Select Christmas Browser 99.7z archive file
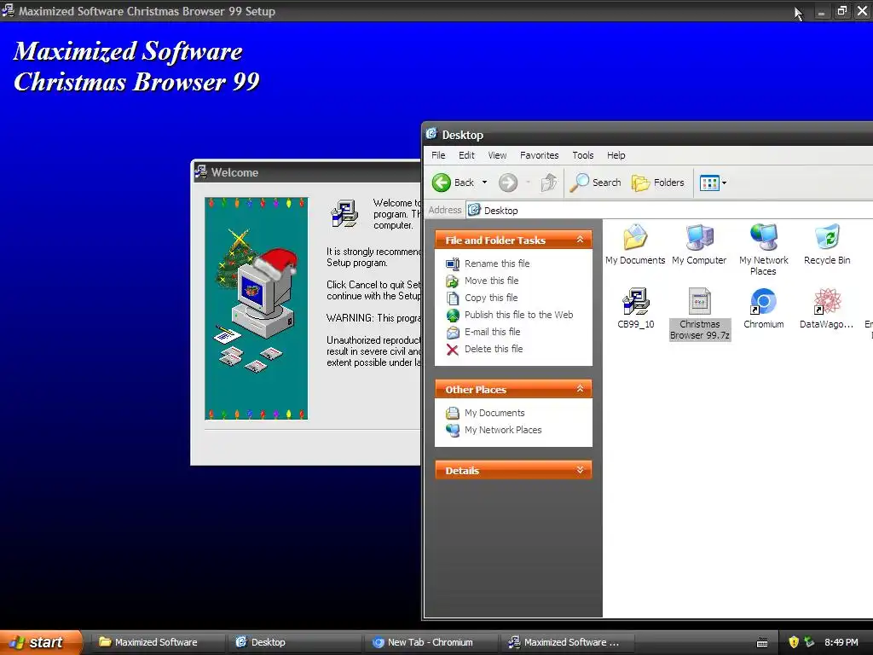873x655 pixels. [699, 314]
